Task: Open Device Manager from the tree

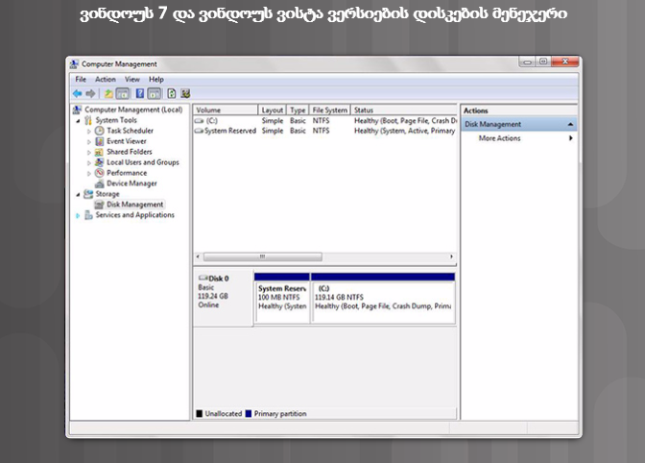Action: tap(131, 183)
